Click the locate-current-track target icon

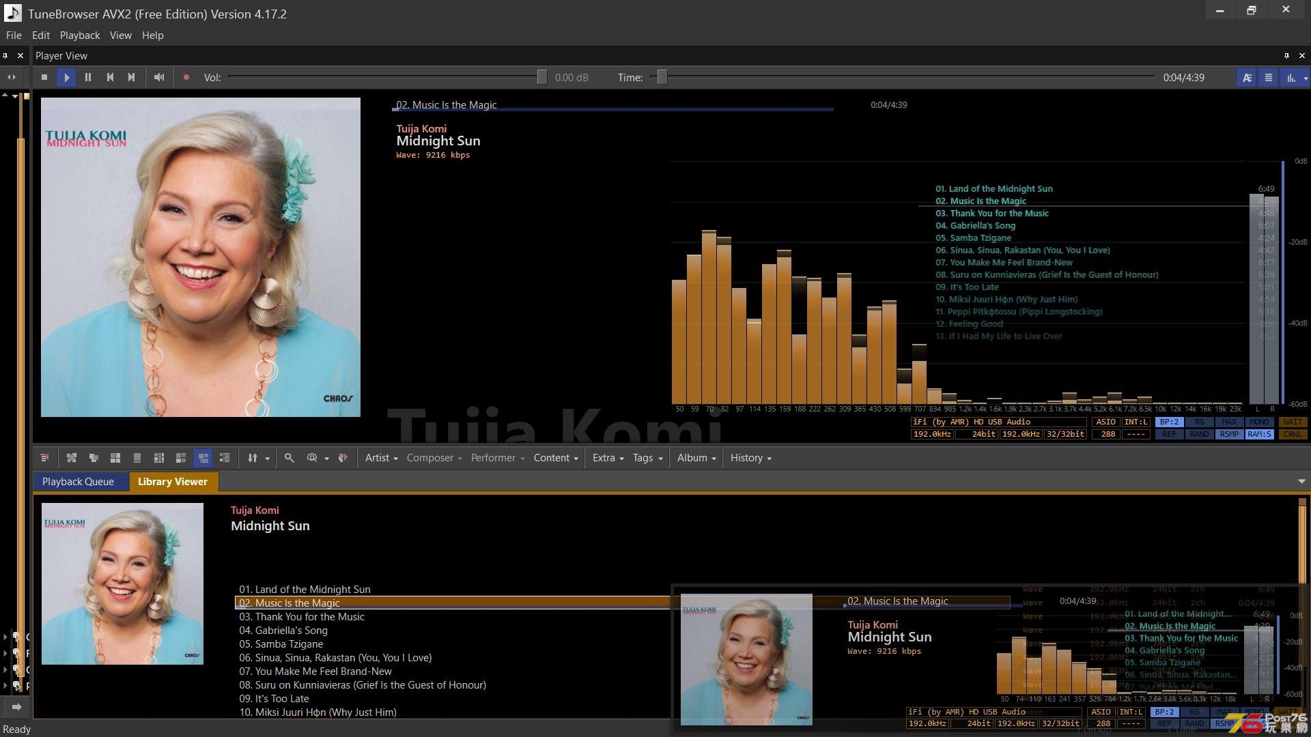[312, 458]
